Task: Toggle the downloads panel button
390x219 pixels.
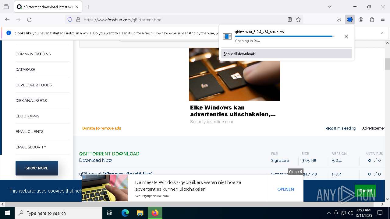Action: 350,19
